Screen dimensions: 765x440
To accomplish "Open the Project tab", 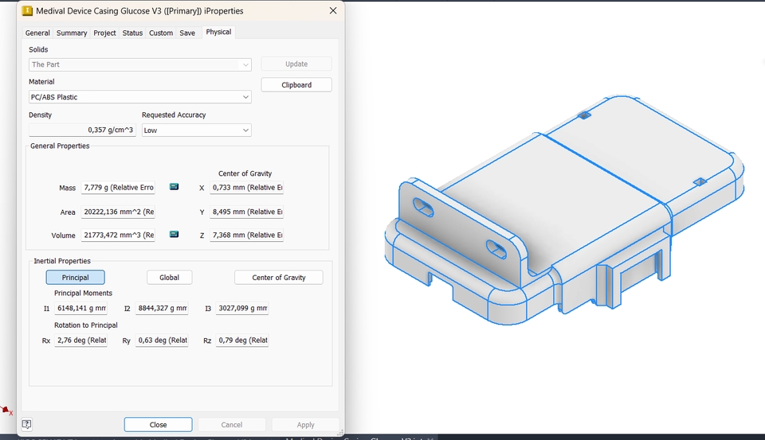I will point(105,33).
